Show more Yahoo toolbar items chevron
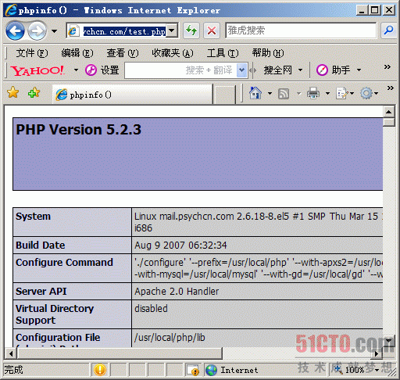The height and width of the screenshot is (380, 400). pyautogui.click(x=387, y=66)
